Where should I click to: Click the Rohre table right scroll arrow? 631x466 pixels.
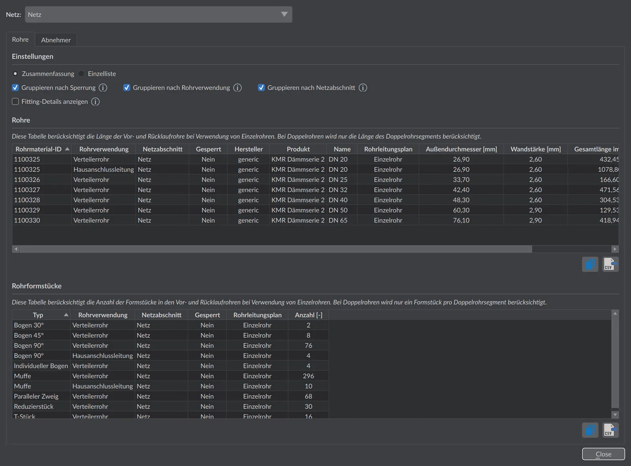pos(615,249)
